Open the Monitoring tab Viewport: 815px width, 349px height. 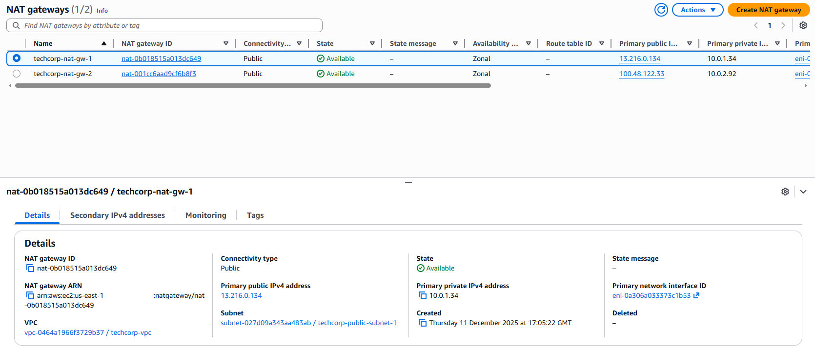tap(205, 215)
